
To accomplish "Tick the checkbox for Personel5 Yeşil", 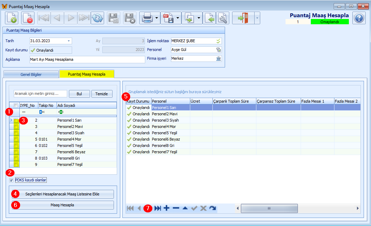I will point(16,146).
